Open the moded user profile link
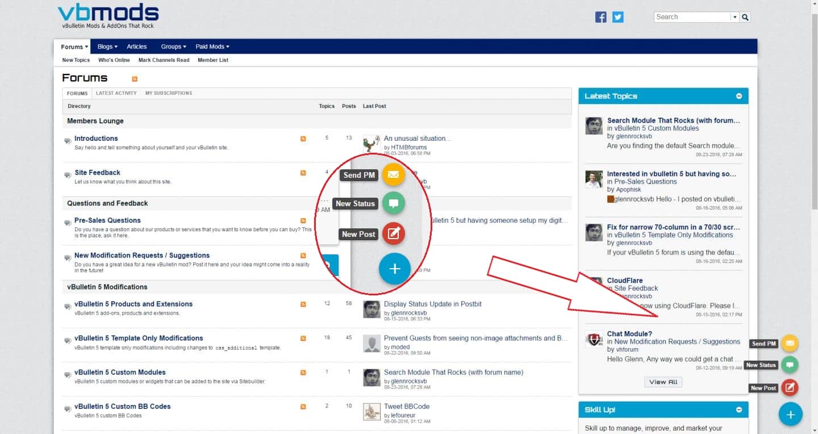 pyautogui.click(x=400, y=347)
